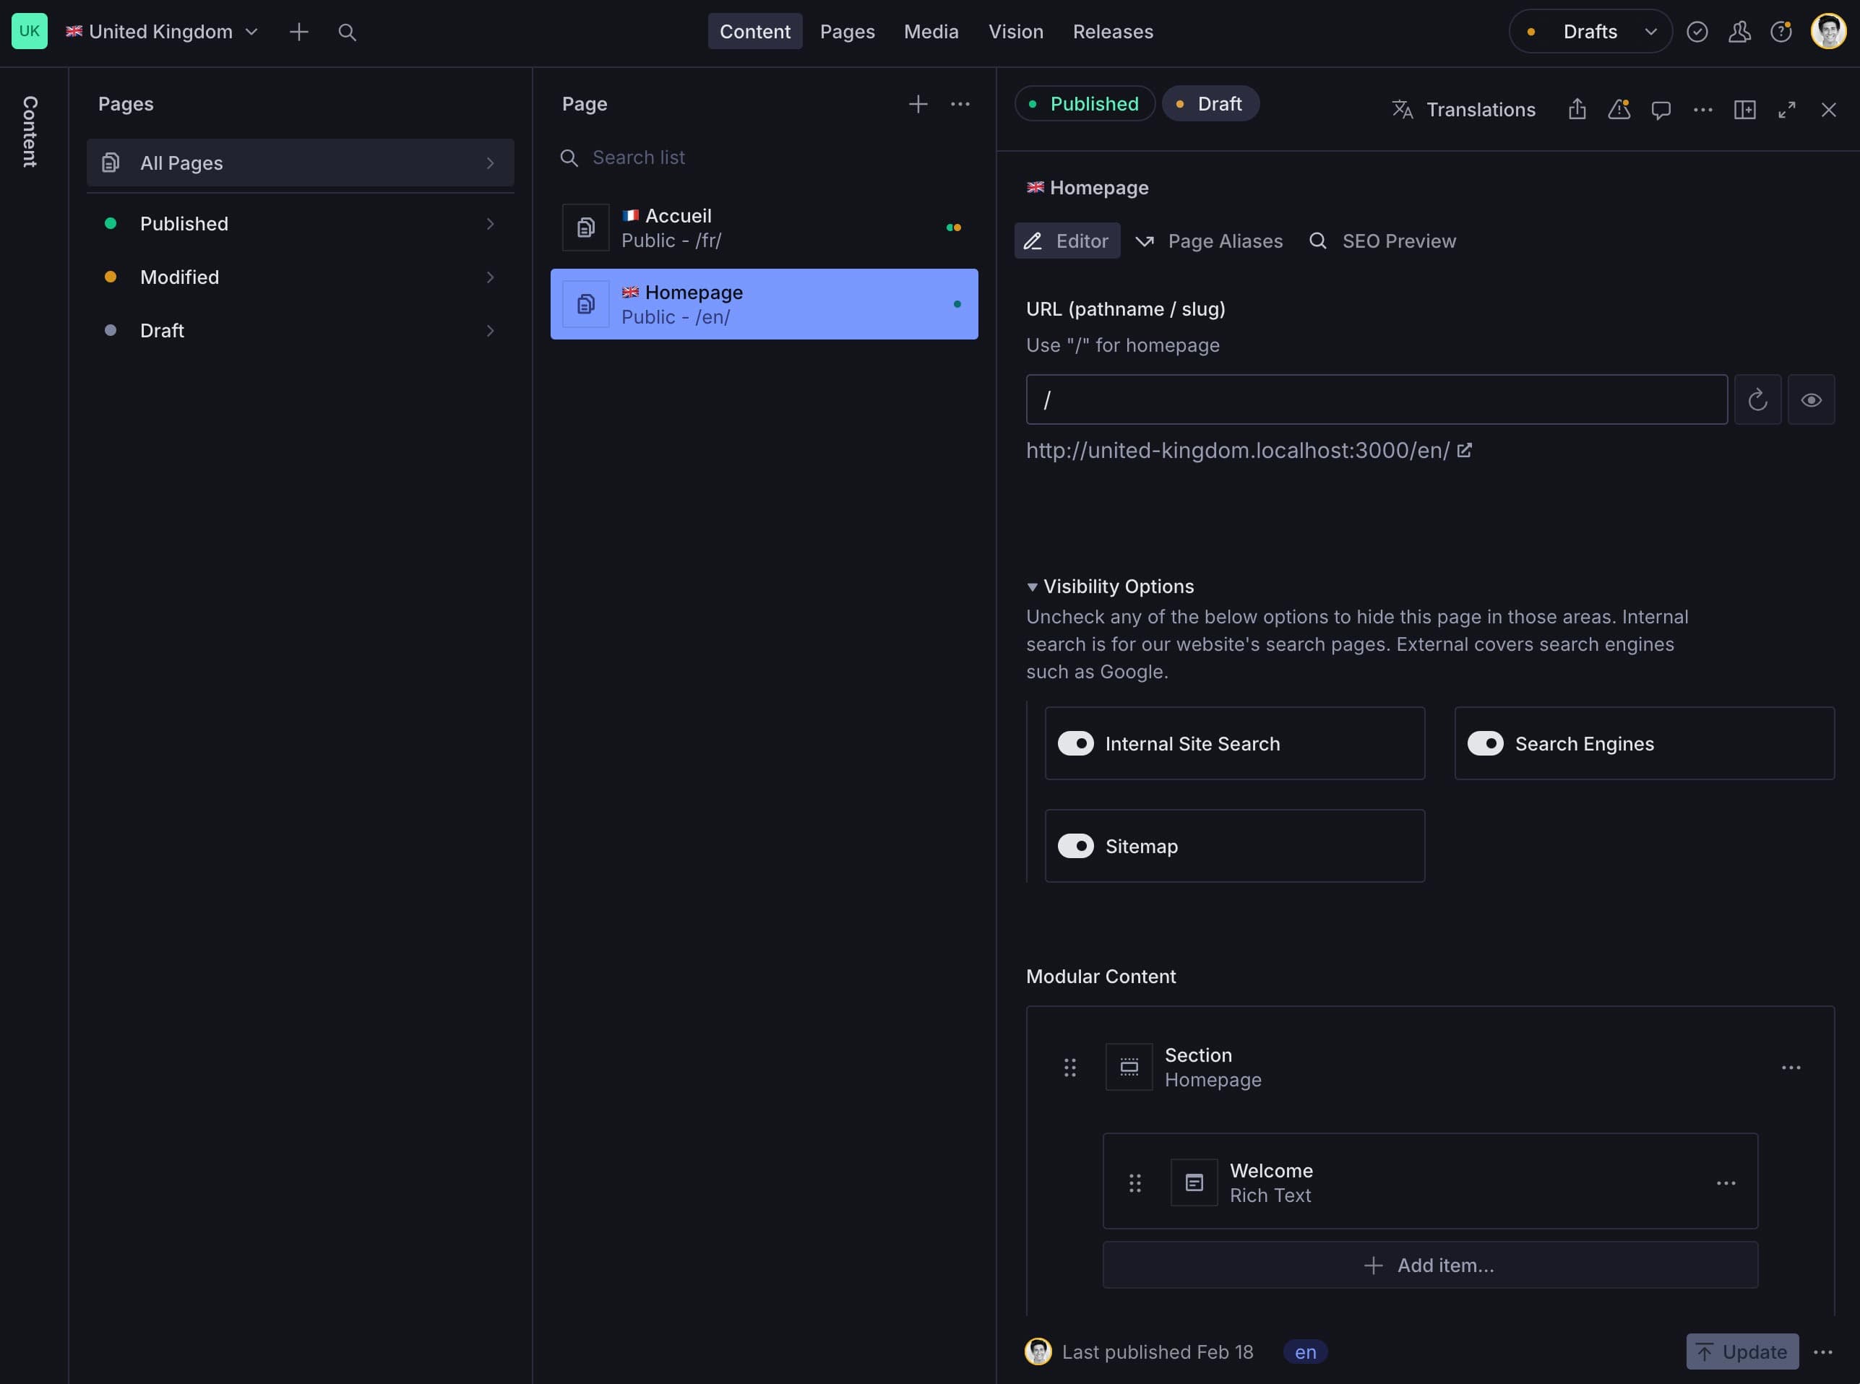Open the split view icon in the header
The image size is (1860, 1384).
(1745, 110)
